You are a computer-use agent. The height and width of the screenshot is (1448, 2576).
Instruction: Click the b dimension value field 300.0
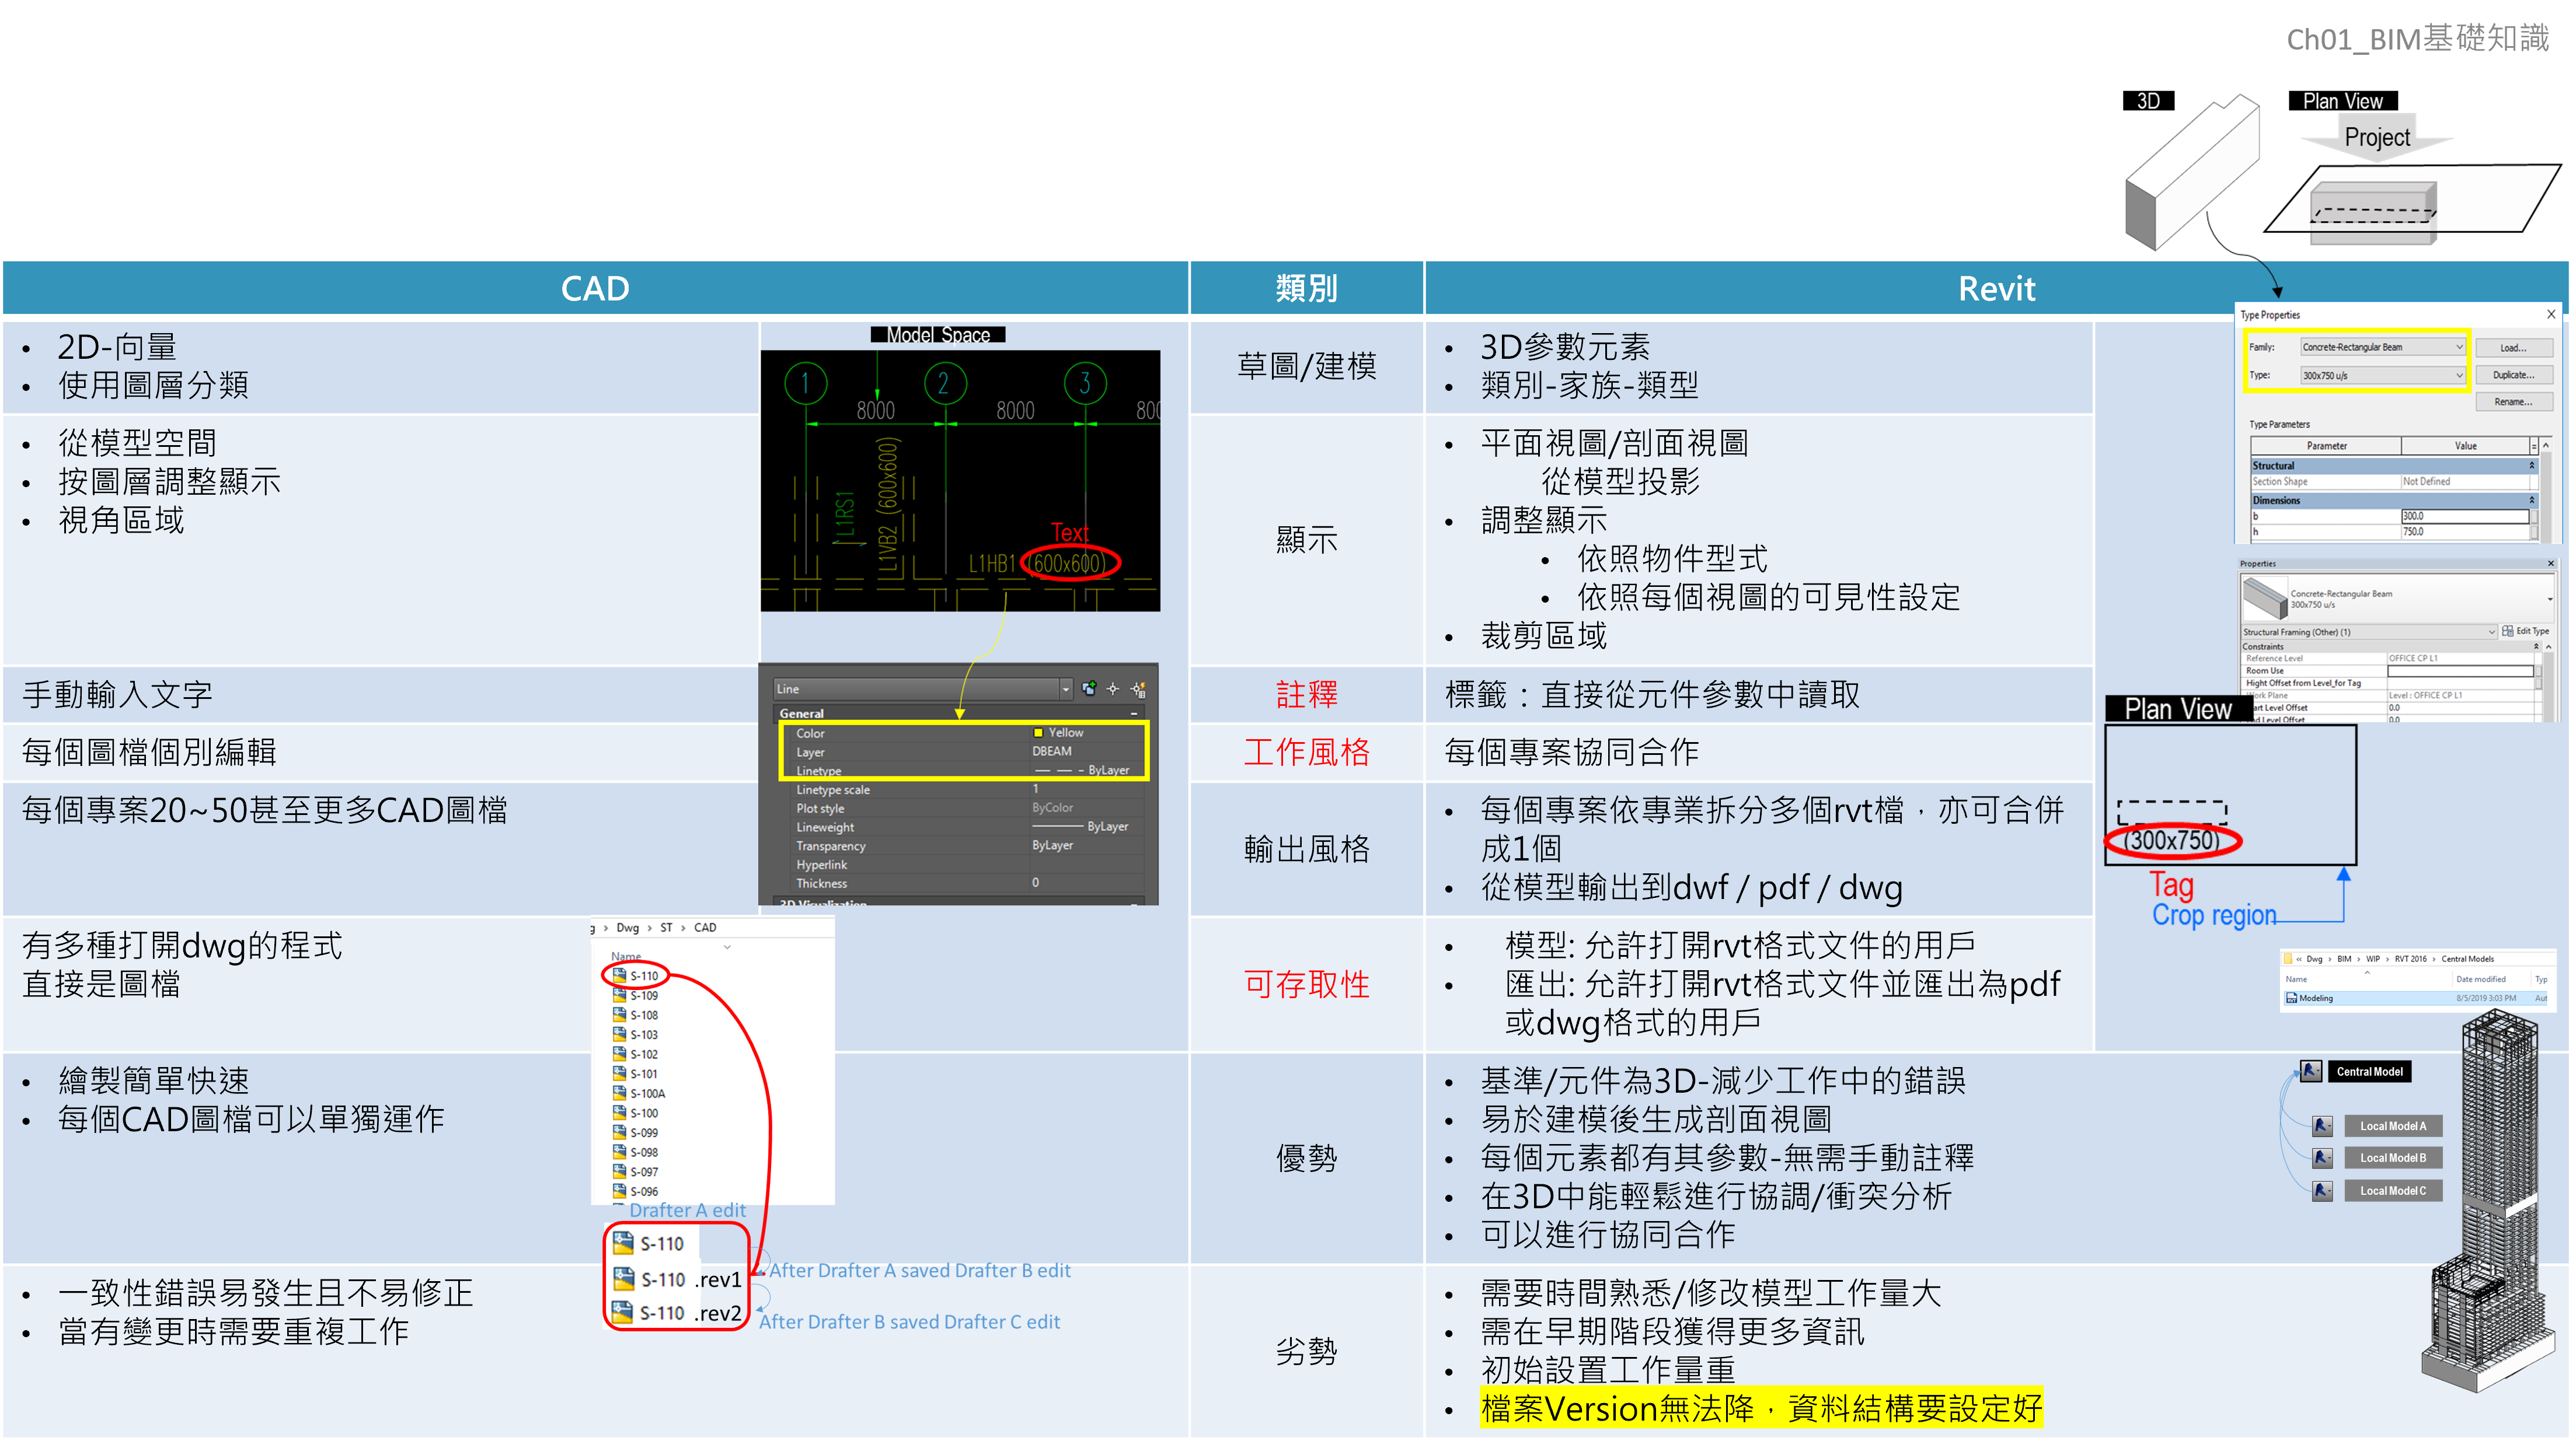coord(2465,517)
